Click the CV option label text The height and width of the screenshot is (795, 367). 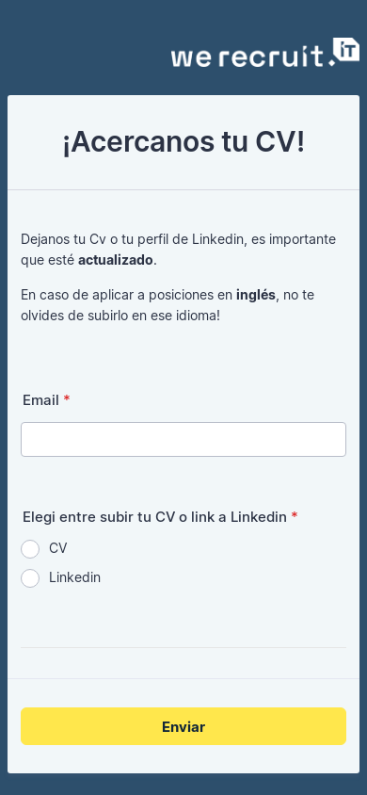[x=58, y=548]
